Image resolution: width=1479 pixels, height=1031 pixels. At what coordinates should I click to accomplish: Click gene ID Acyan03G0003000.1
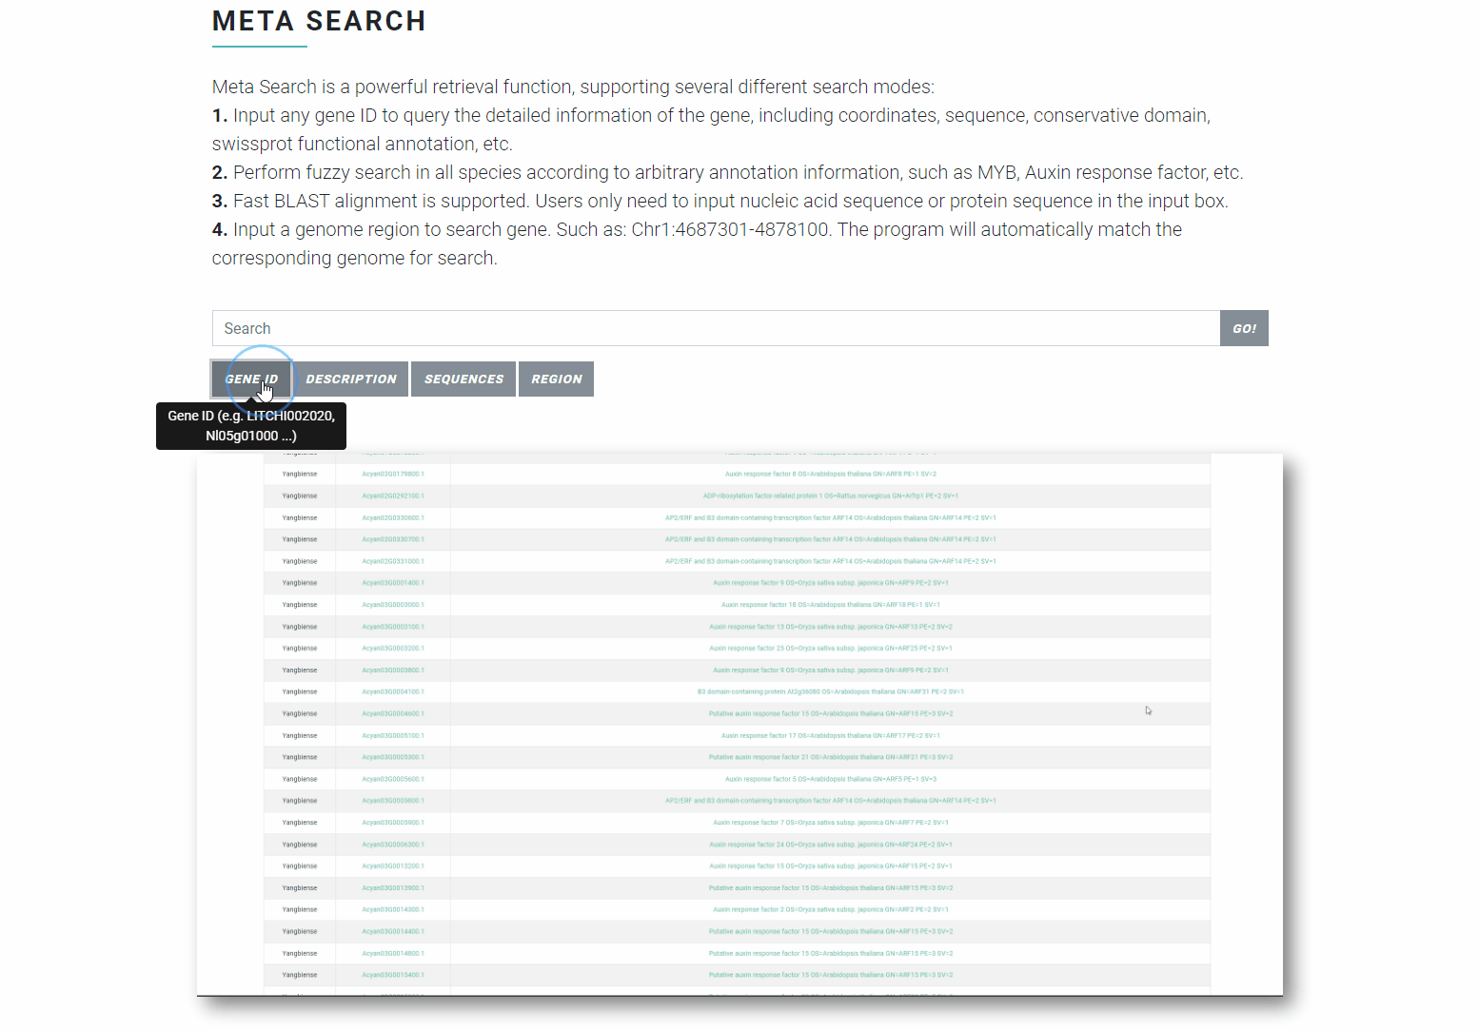pos(393,605)
